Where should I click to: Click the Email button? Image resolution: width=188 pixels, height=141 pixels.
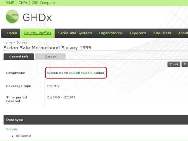coord(174,64)
